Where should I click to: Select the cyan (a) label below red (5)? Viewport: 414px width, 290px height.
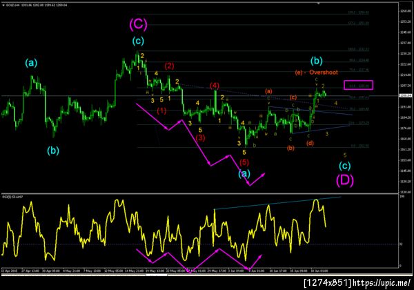(x=244, y=173)
